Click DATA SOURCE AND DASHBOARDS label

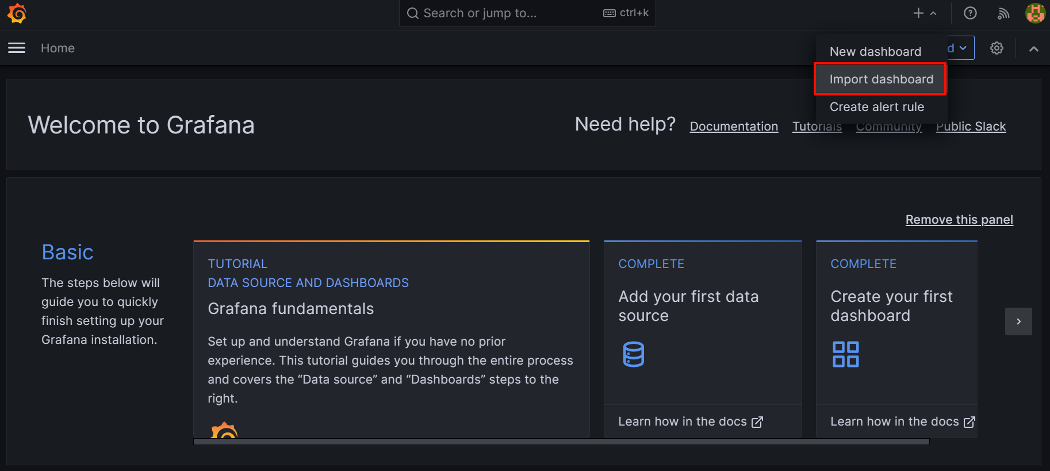(x=308, y=283)
